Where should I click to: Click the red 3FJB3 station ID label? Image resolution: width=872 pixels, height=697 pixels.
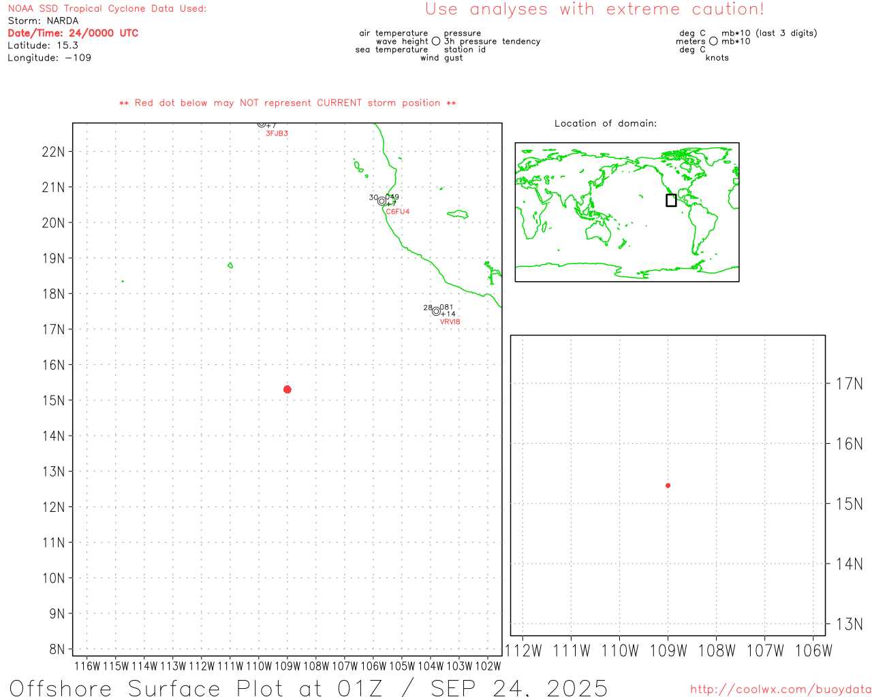pos(277,133)
